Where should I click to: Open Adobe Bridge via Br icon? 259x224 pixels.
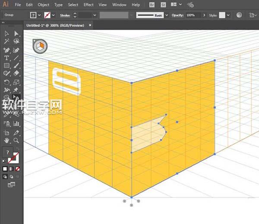point(152,5)
